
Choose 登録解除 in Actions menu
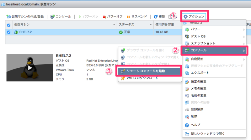pyautogui.click(x=214, y=109)
